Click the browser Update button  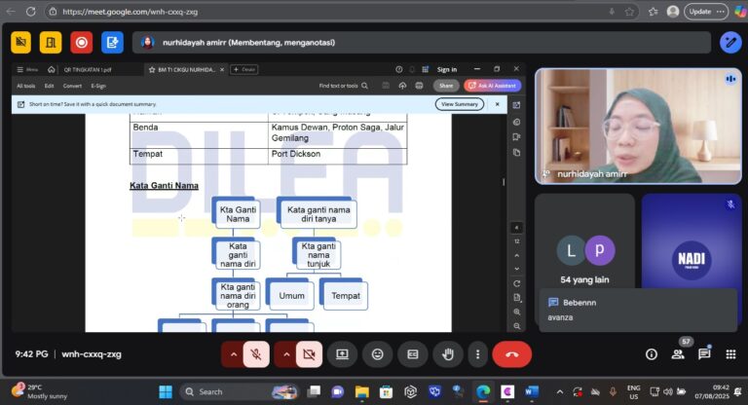(703, 12)
